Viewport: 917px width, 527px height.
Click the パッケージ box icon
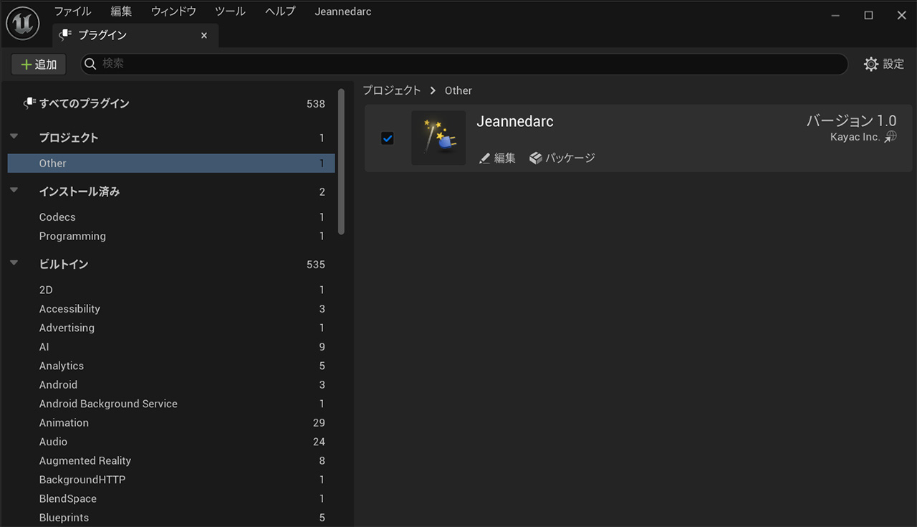tap(536, 158)
